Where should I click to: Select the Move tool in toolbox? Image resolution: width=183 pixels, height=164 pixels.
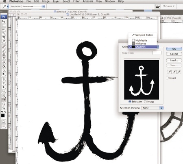(4, 21)
